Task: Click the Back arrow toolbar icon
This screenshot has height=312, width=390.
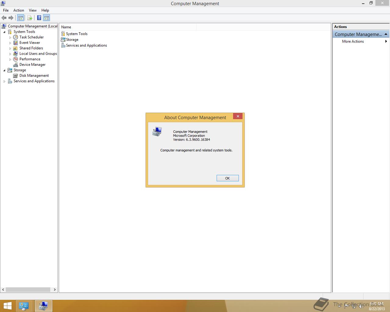Action: (x=4, y=18)
